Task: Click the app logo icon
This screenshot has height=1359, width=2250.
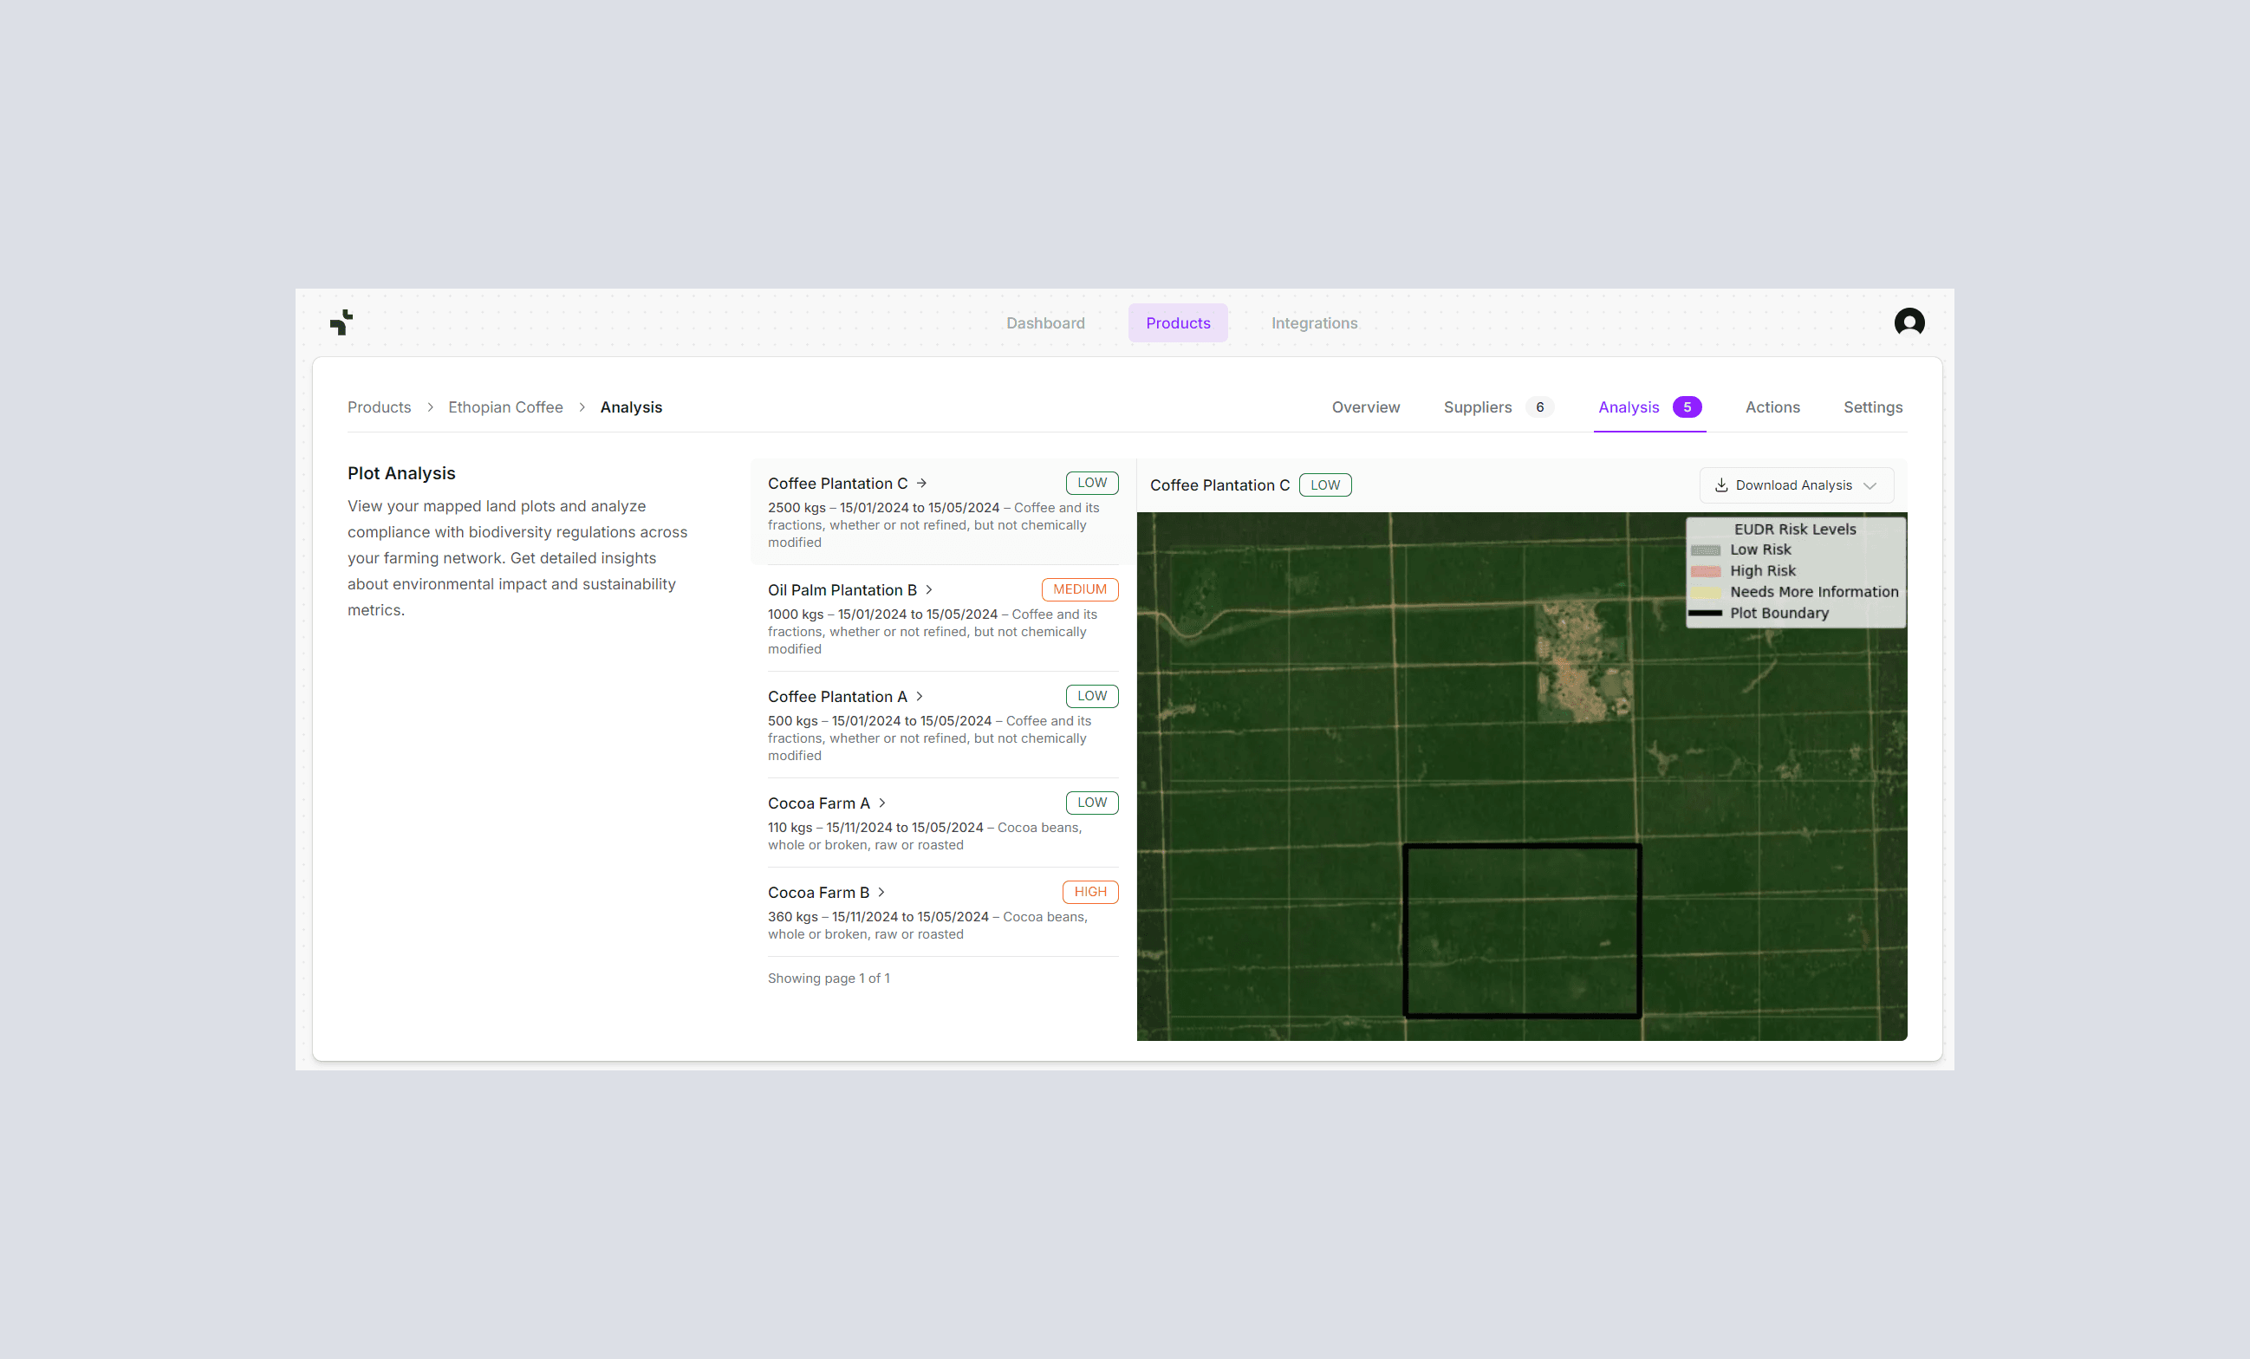Action: click(x=341, y=322)
